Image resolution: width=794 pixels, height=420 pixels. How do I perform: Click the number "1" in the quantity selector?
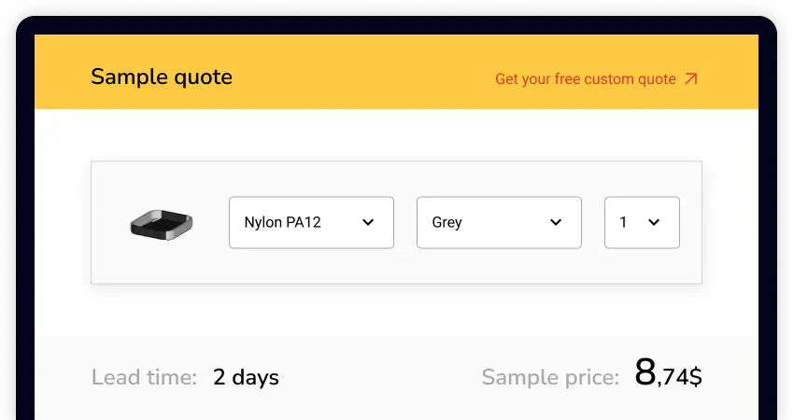tap(623, 222)
